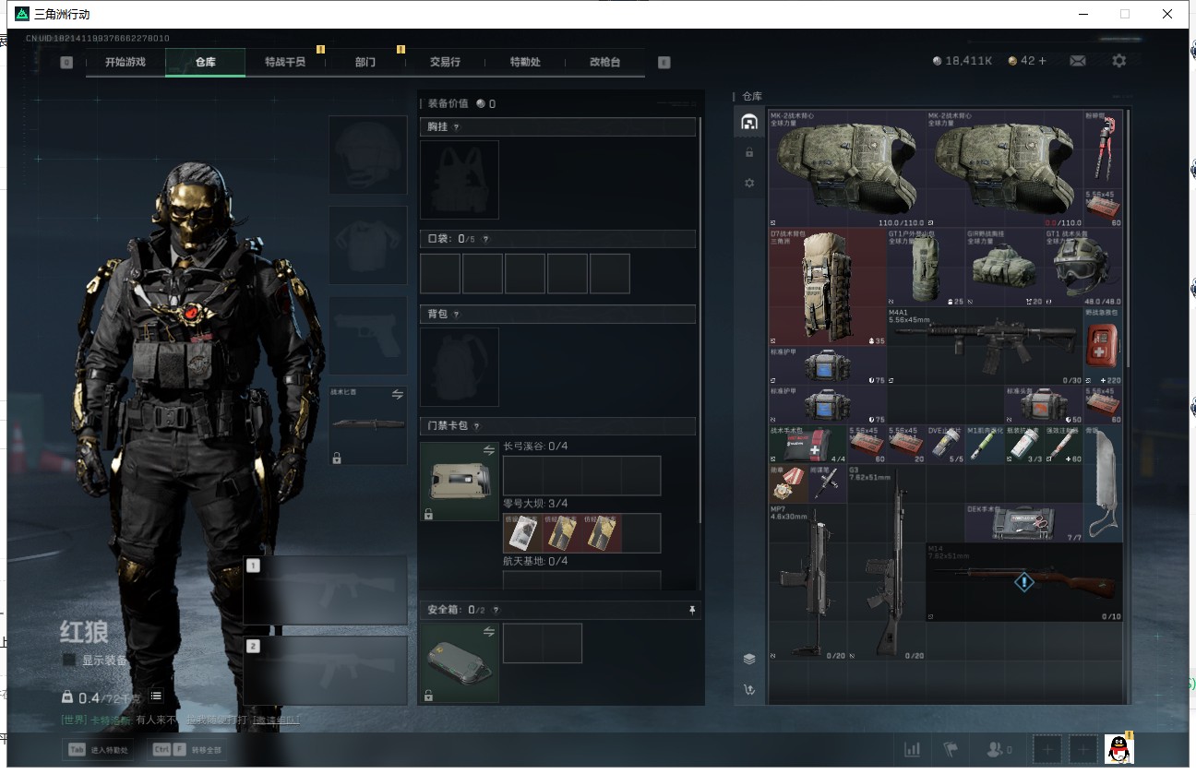Screen dimensions: 1196x774
Task: Select the M4A1 rifle in warehouse
Action: (x=986, y=346)
